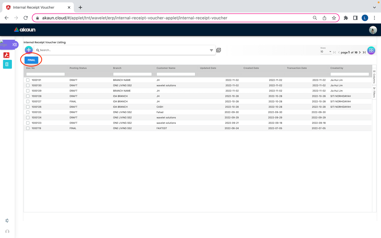The height and width of the screenshot is (238, 381).
Task: Open the search filter options icon
Action: (211, 50)
